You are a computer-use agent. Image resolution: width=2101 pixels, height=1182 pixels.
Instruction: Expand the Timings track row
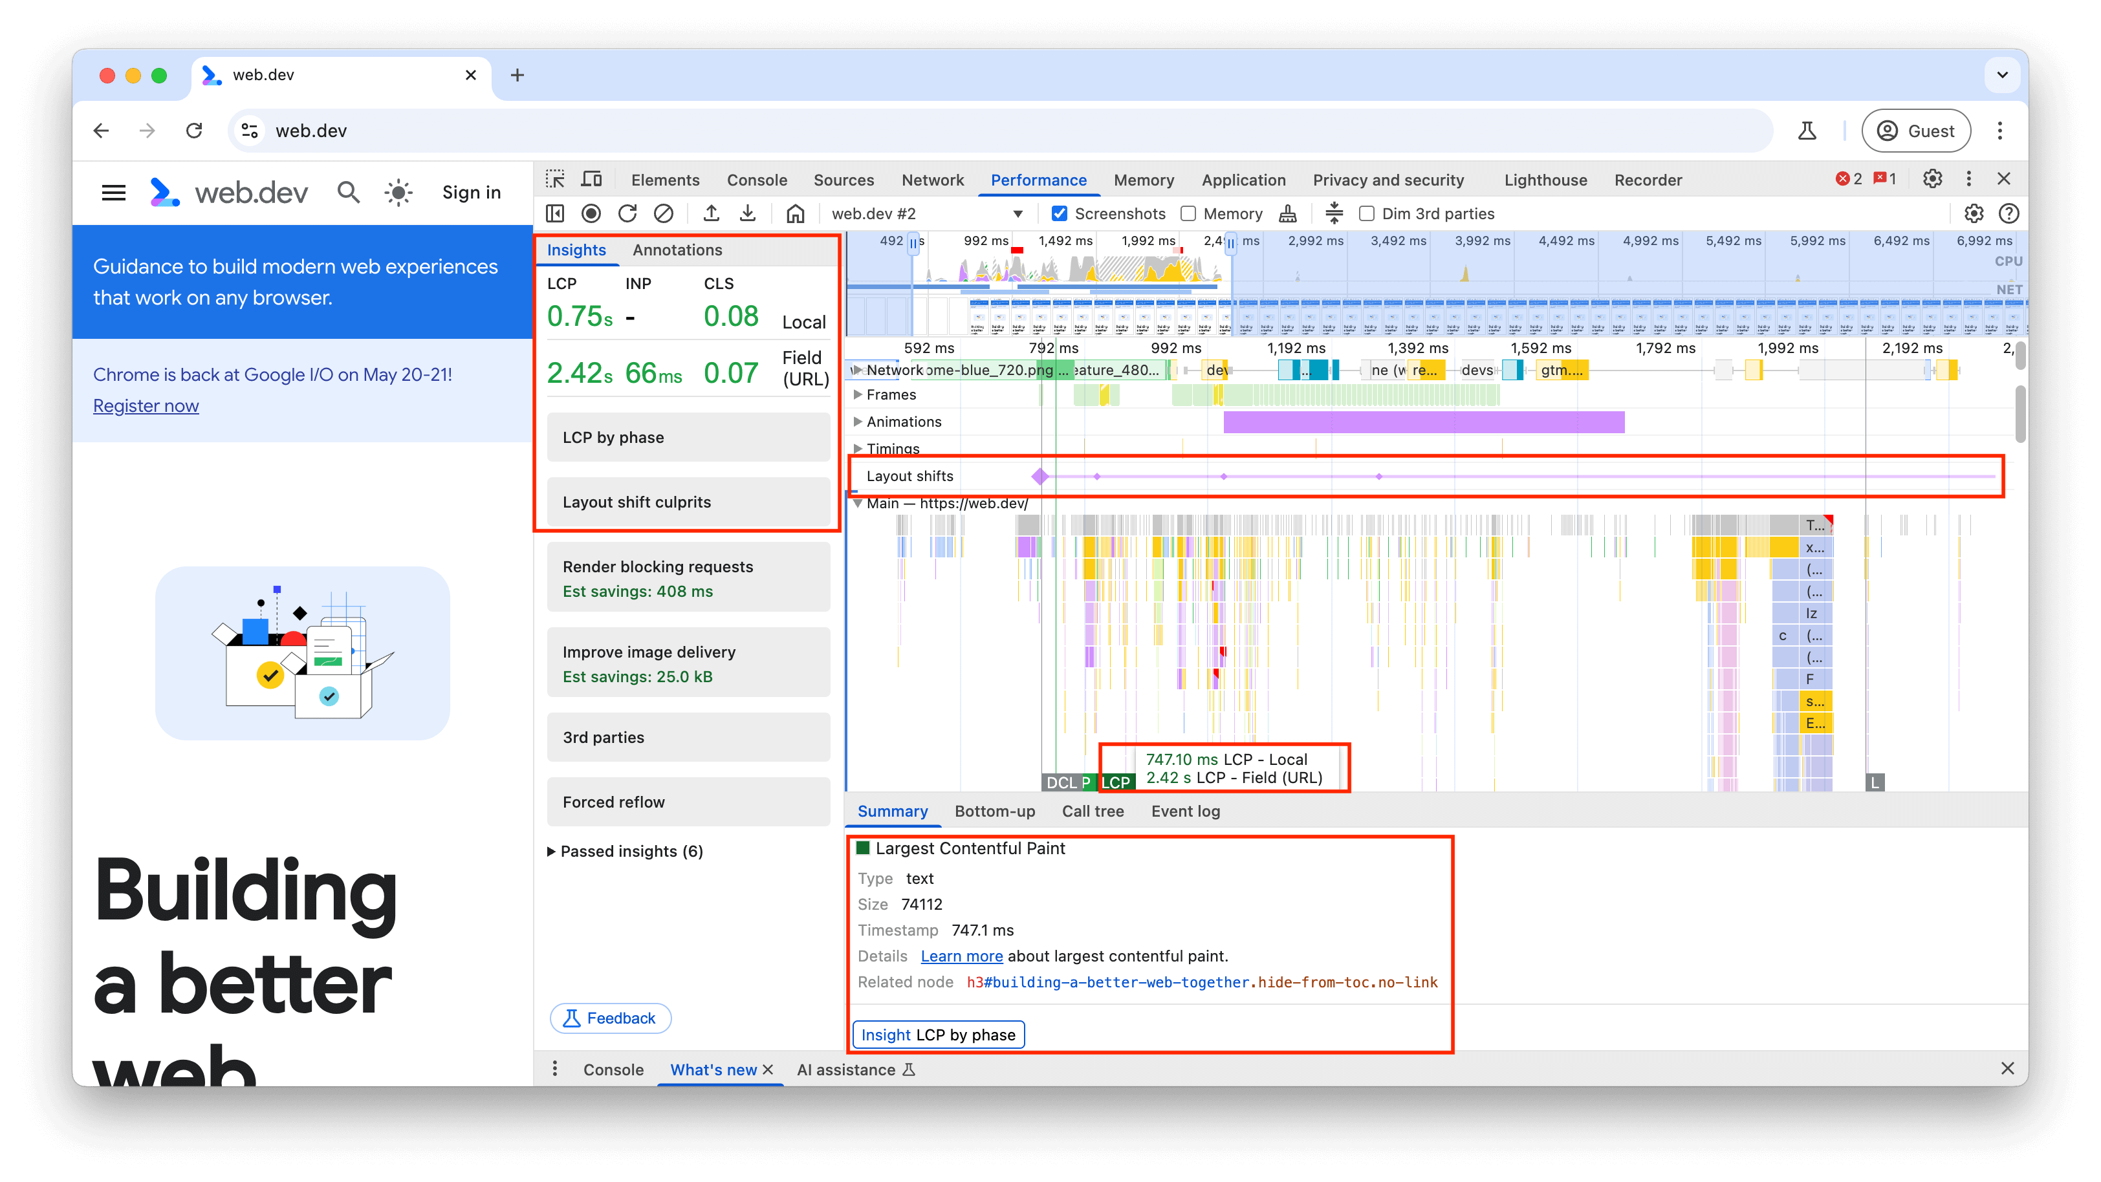coord(856,447)
